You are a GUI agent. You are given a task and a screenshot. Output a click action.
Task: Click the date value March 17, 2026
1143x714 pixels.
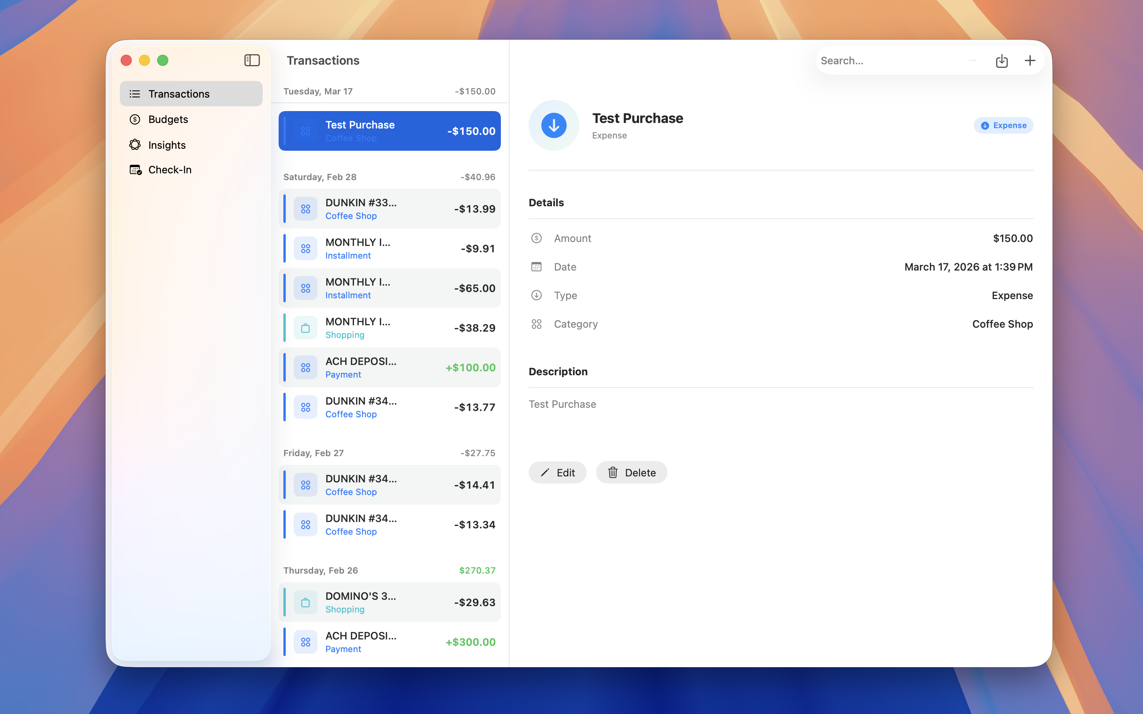tap(968, 267)
